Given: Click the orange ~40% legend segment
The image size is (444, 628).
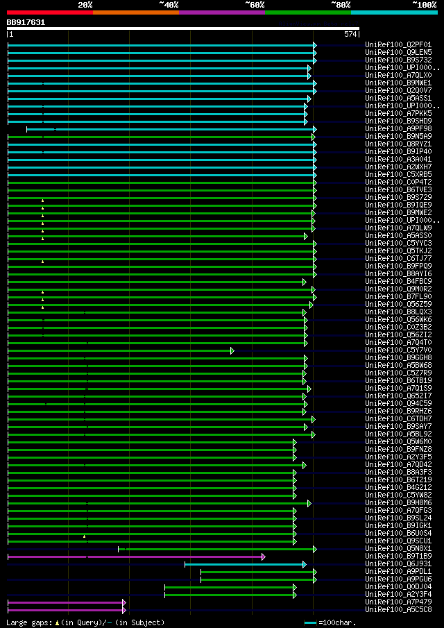Looking at the screenshot, I should click(136, 12).
